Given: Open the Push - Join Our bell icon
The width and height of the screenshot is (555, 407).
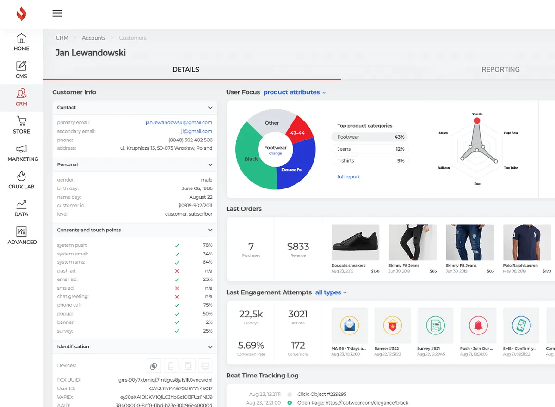Looking at the screenshot, I should 478,326.
